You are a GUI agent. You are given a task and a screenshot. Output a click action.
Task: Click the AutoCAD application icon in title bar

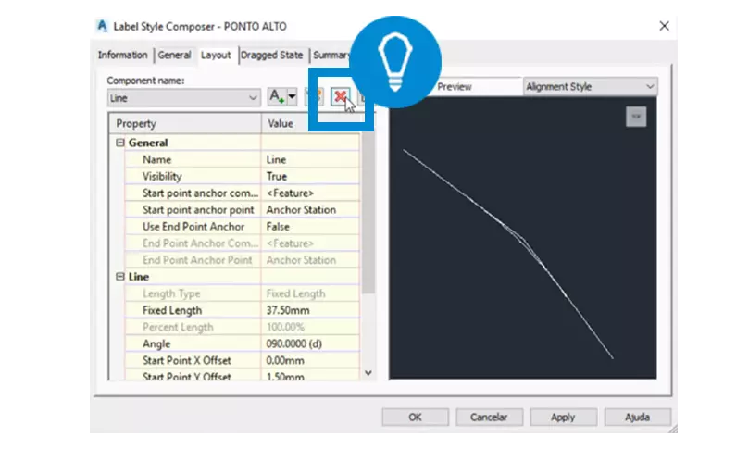[x=103, y=26]
